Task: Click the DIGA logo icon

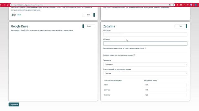Action: (14, 15)
